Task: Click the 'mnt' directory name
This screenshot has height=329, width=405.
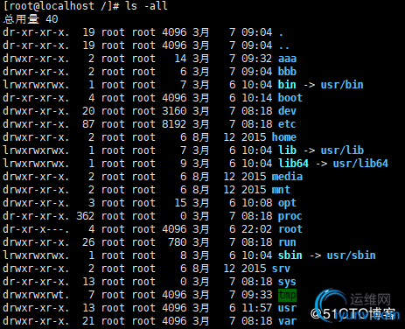Action: (x=281, y=190)
